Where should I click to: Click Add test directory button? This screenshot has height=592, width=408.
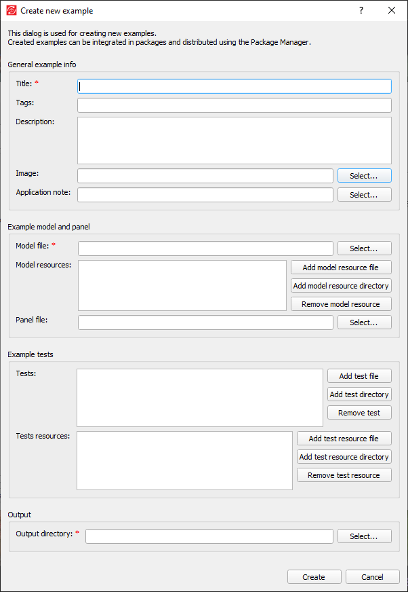pos(359,394)
